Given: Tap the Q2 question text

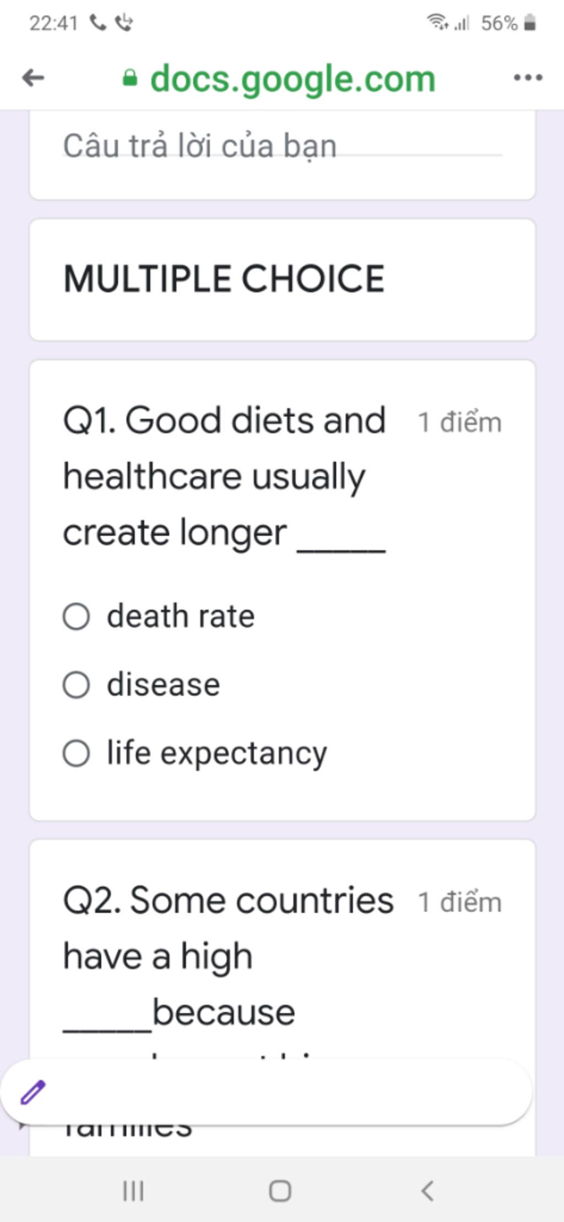Looking at the screenshot, I should pos(228,956).
